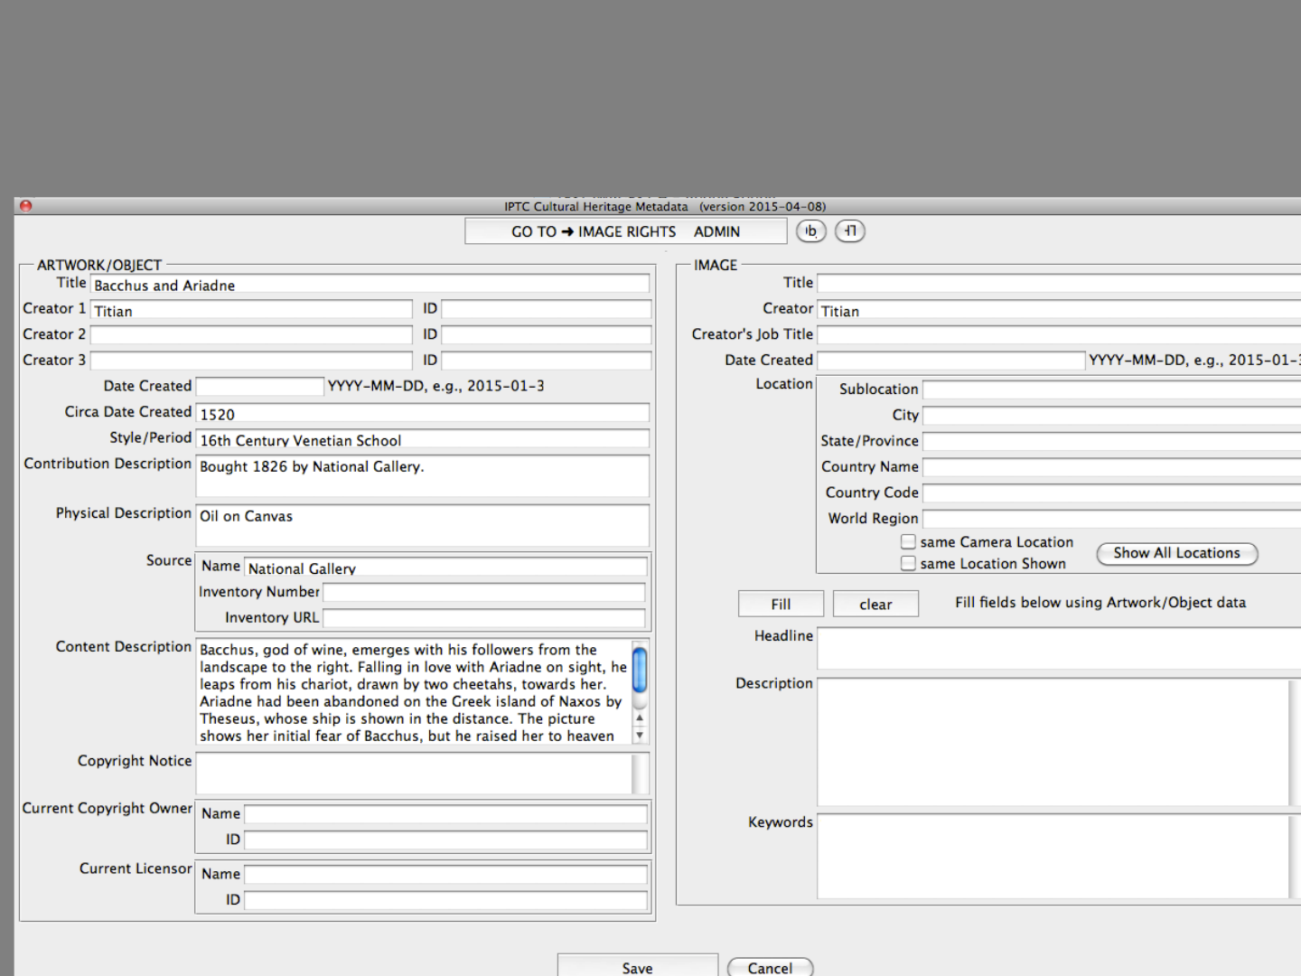The image size is (1301, 976).
Task: Click the rounded button right of the 'ib' button
Action: (x=849, y=231)
